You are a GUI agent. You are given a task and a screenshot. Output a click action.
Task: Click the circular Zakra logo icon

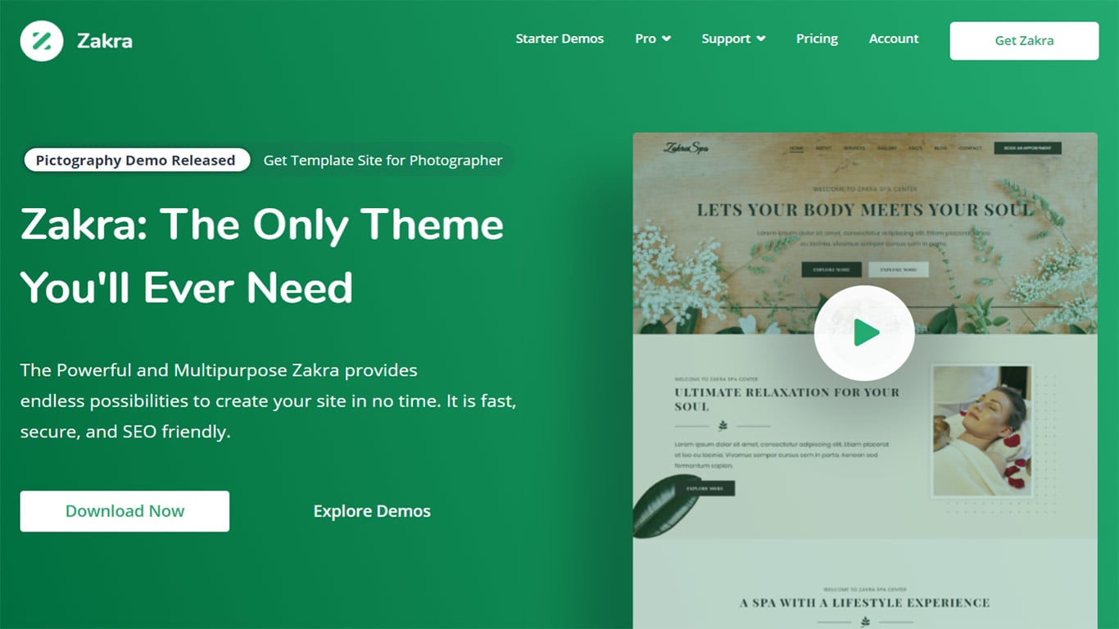tap(40, 40)
